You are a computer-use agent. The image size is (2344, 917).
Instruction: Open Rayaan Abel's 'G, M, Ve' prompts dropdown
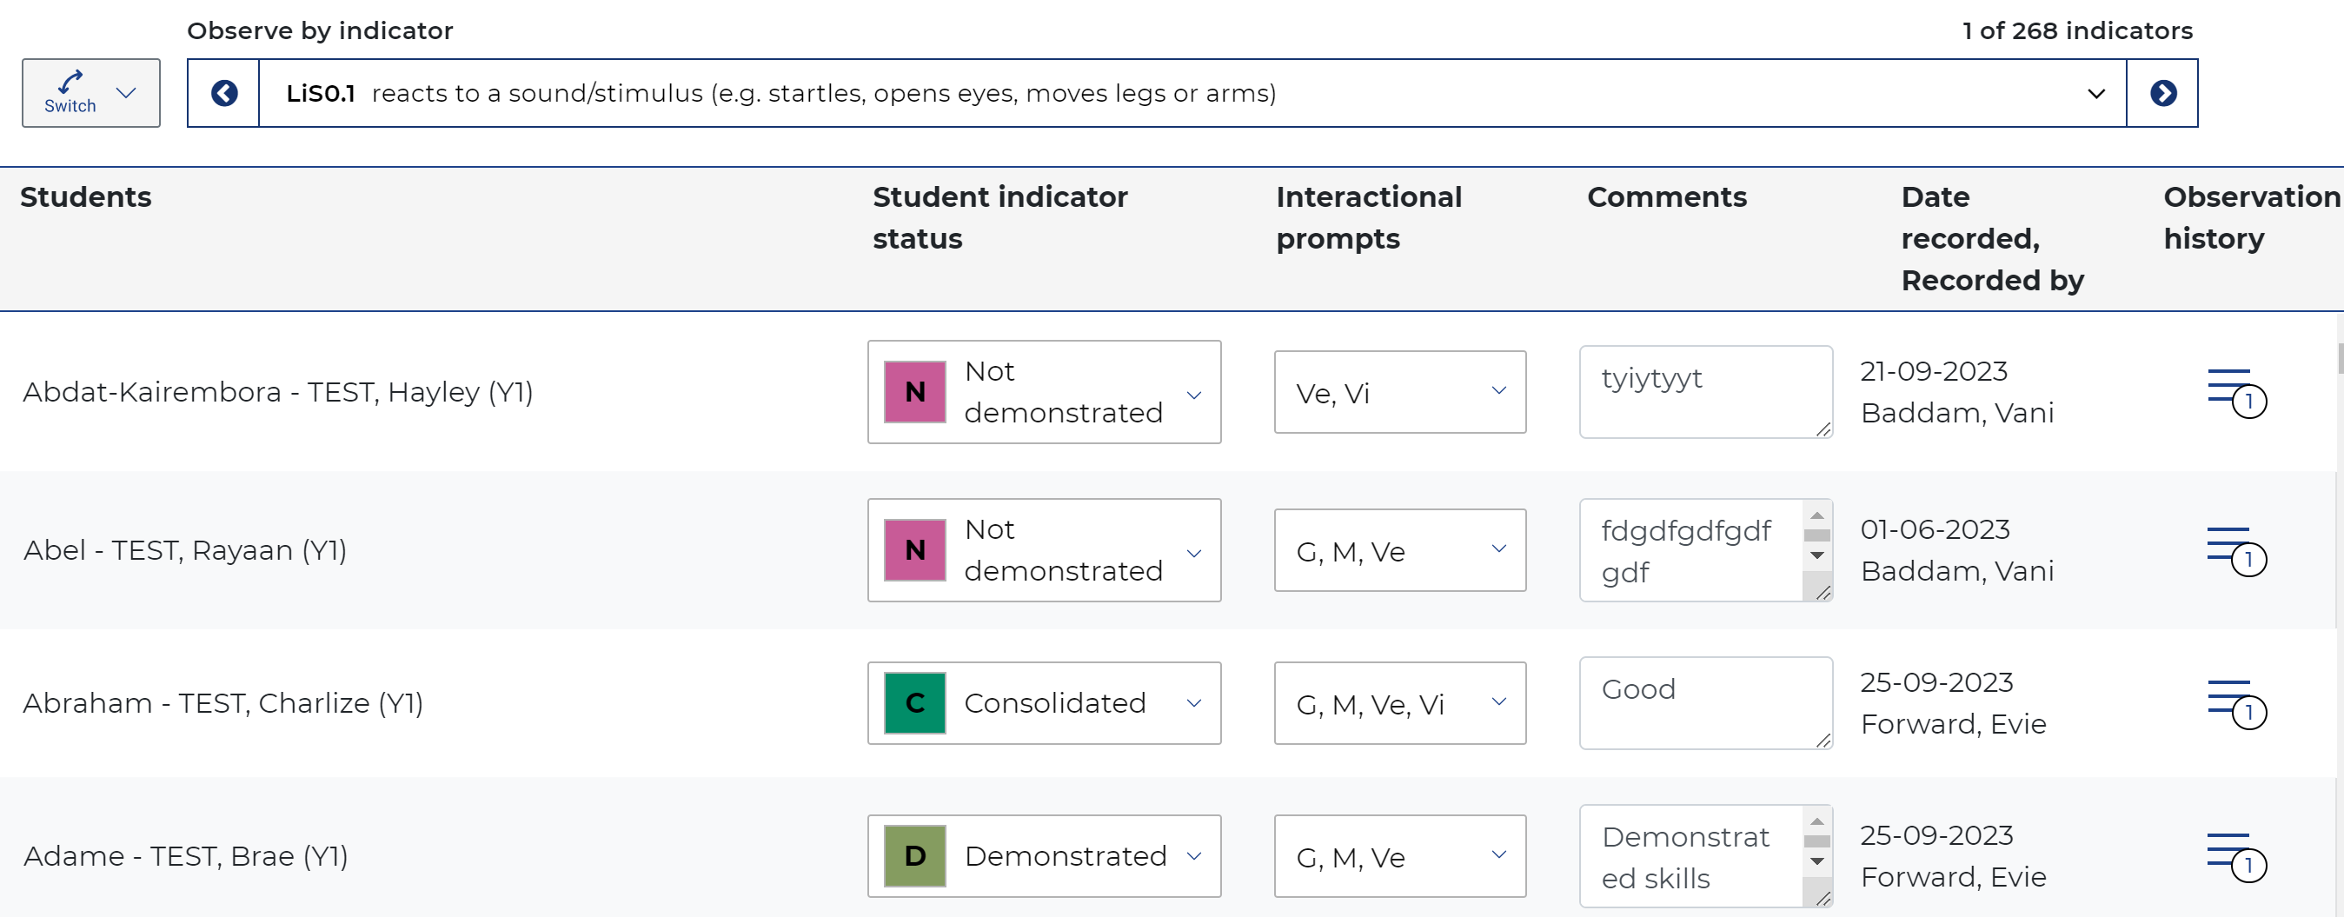[1399, 550]
